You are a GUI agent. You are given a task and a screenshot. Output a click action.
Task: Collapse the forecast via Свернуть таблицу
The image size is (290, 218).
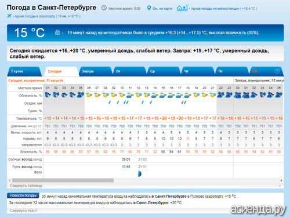(26, 186)
